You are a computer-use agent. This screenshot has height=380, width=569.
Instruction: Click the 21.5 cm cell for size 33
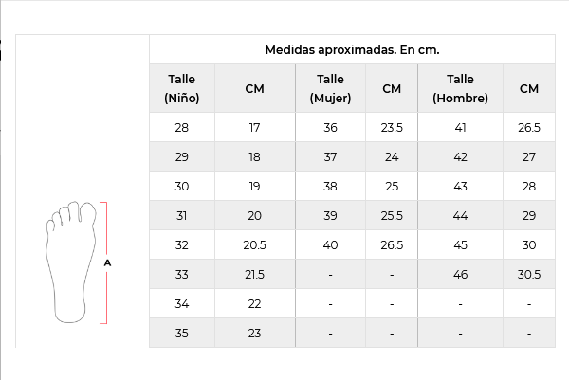click(255, 275)
